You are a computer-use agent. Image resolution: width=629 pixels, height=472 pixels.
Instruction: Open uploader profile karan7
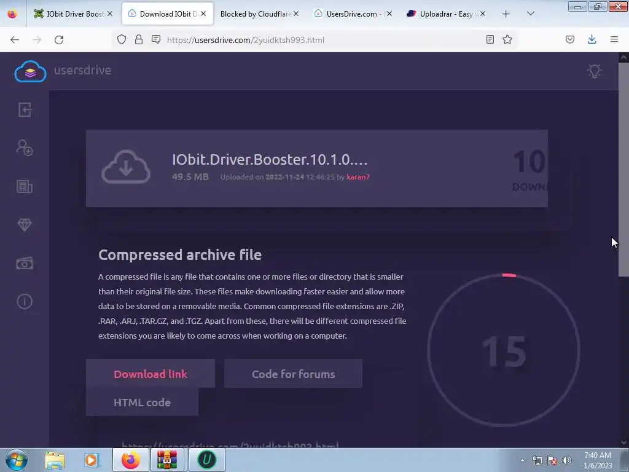(358, 177)
